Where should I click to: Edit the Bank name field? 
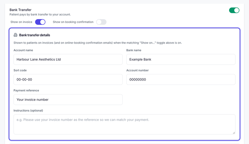[x=181, y=59]
